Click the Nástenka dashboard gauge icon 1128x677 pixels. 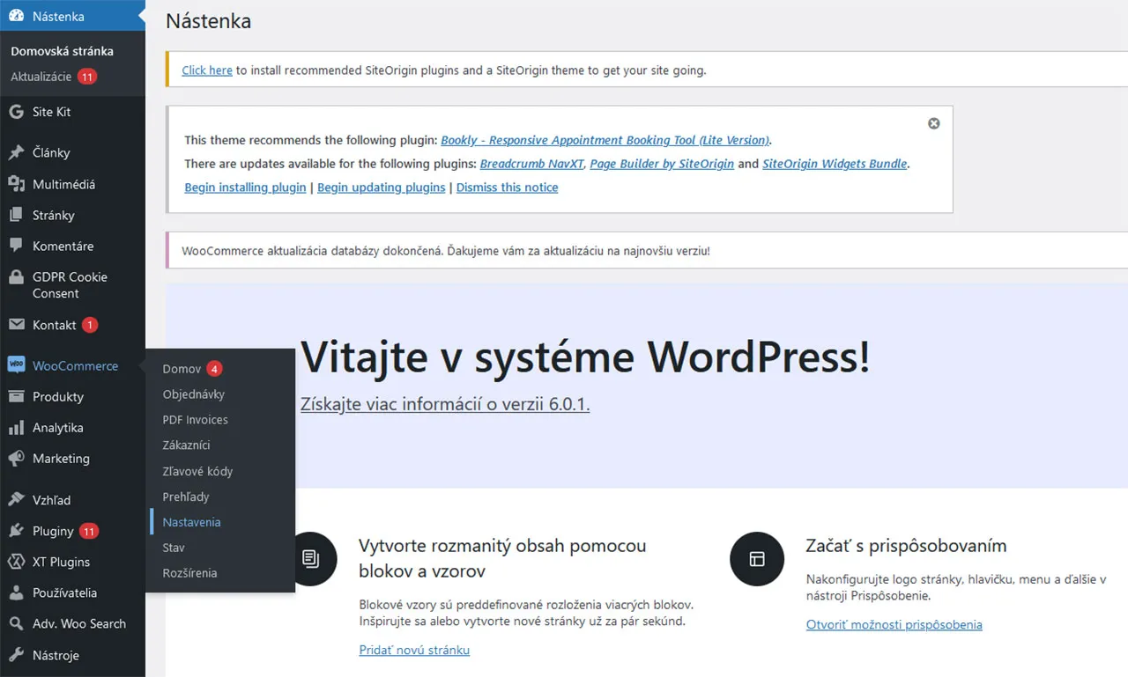click(16, 16)
